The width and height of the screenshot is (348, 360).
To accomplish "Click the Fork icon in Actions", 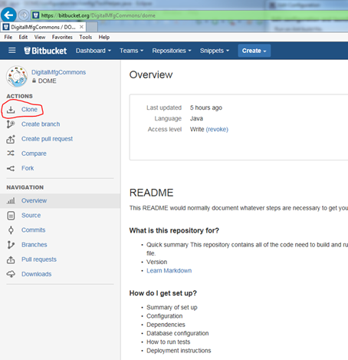I will (11, 168).
